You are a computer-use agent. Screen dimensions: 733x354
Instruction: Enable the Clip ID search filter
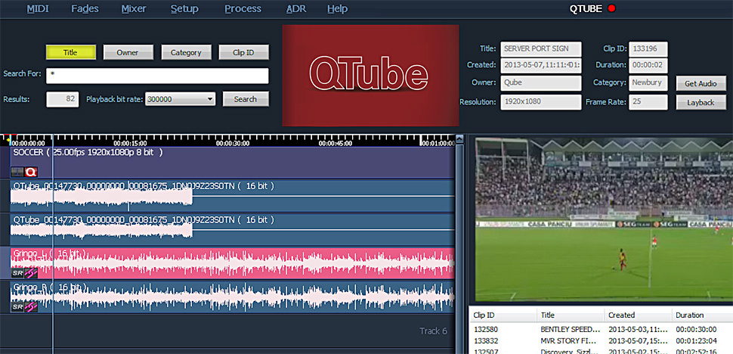click(x=244, y=52)
